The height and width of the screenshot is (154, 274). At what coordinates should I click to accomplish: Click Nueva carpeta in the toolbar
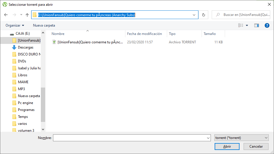(44, 25)
